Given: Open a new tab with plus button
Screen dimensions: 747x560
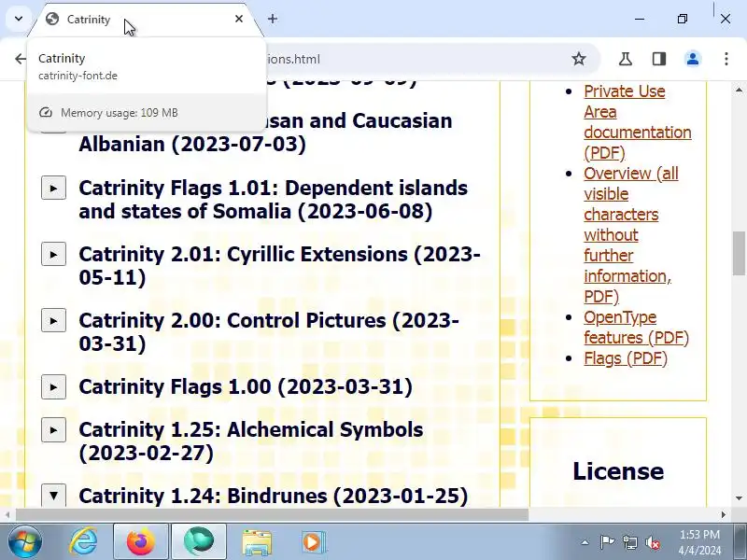Looking at the screenshot, I should point(273,19).
